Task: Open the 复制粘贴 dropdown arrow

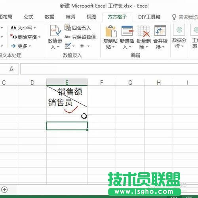Action: pyautogui.click(x=113, y=47)
